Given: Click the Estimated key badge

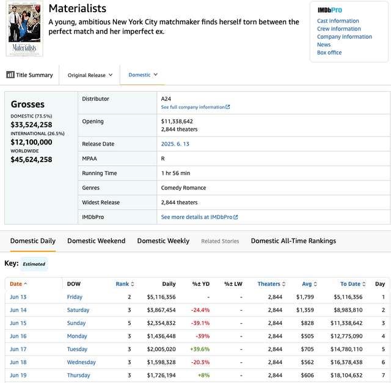Looking at the screenshot, I should 34,264.
